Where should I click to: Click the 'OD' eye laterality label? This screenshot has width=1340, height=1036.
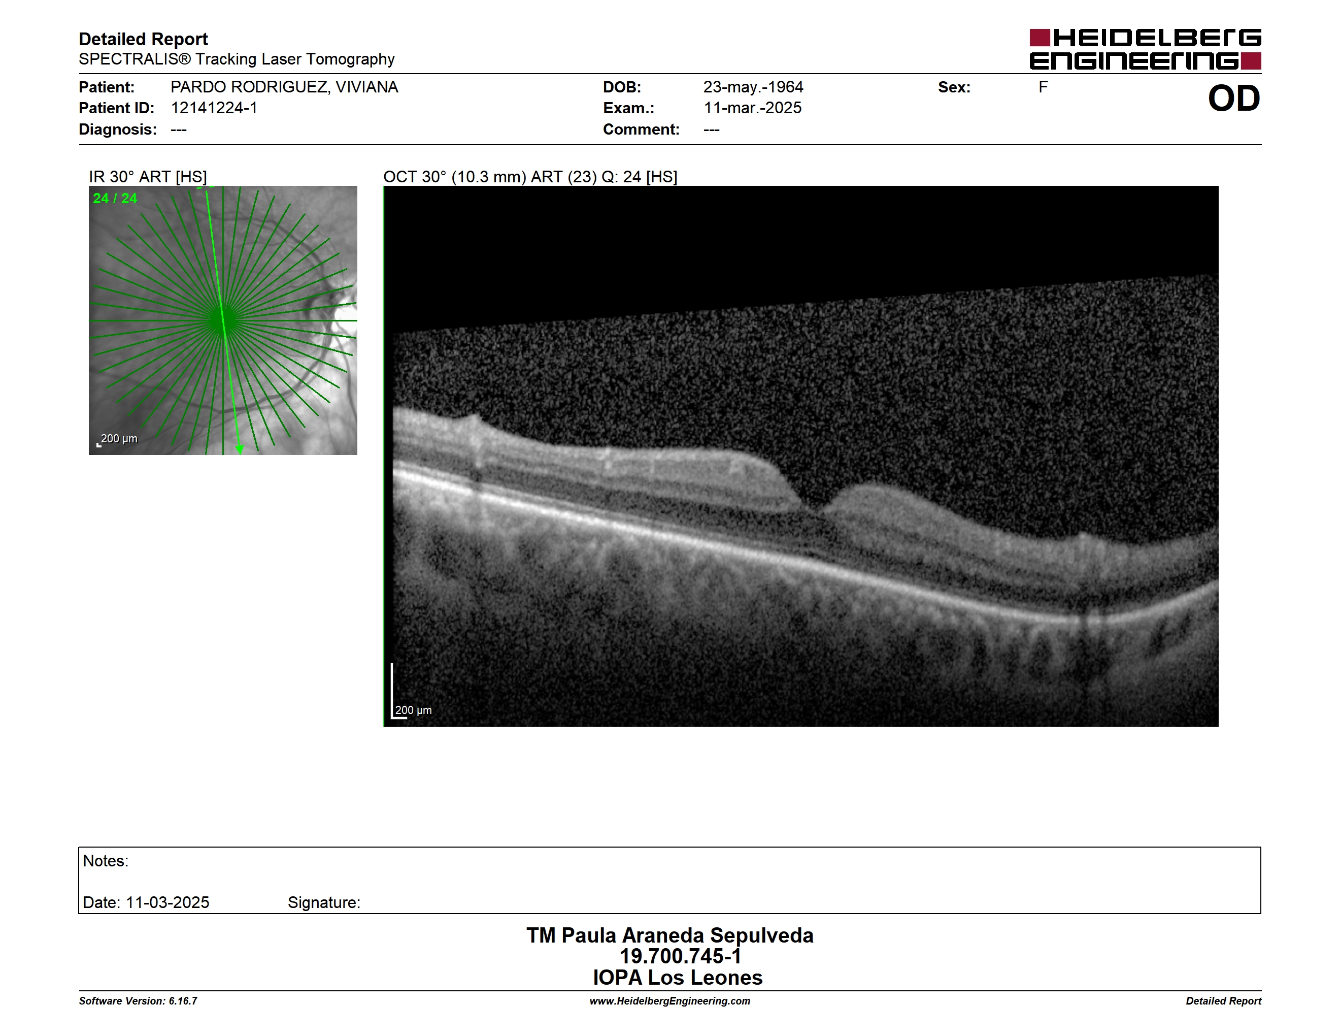[x=1233, y=98]
